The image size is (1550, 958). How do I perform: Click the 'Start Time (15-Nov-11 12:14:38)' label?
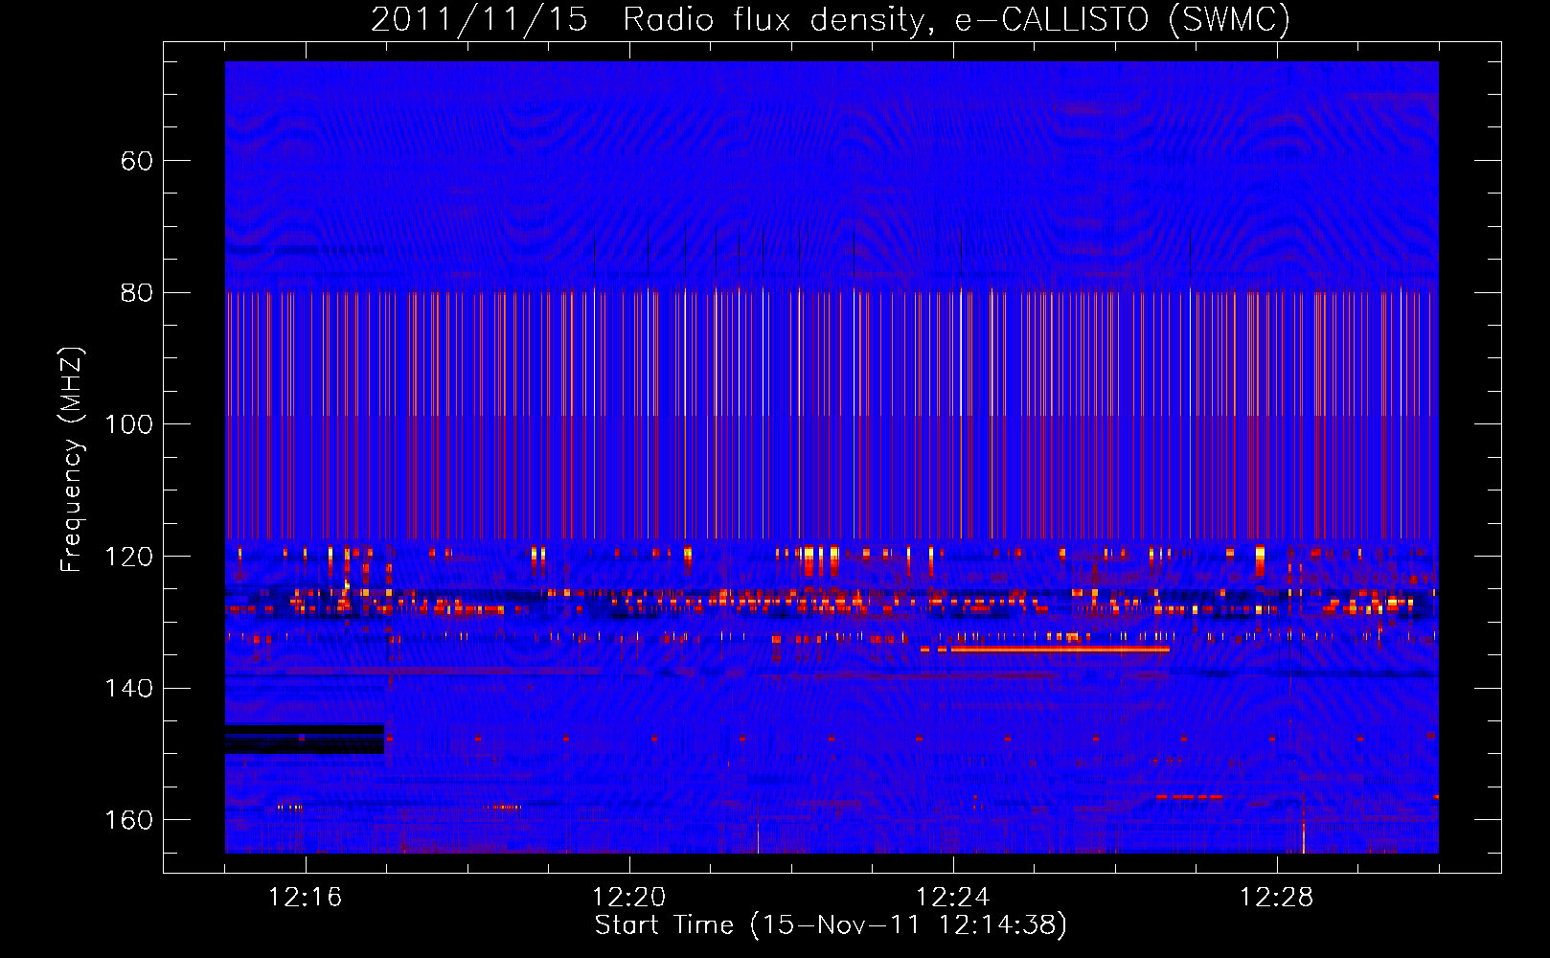[x=831, y=925]
